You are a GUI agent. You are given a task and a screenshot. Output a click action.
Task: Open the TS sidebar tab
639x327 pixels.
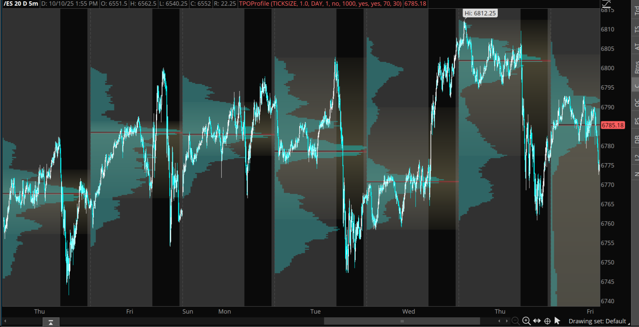[x=636, y=29]
